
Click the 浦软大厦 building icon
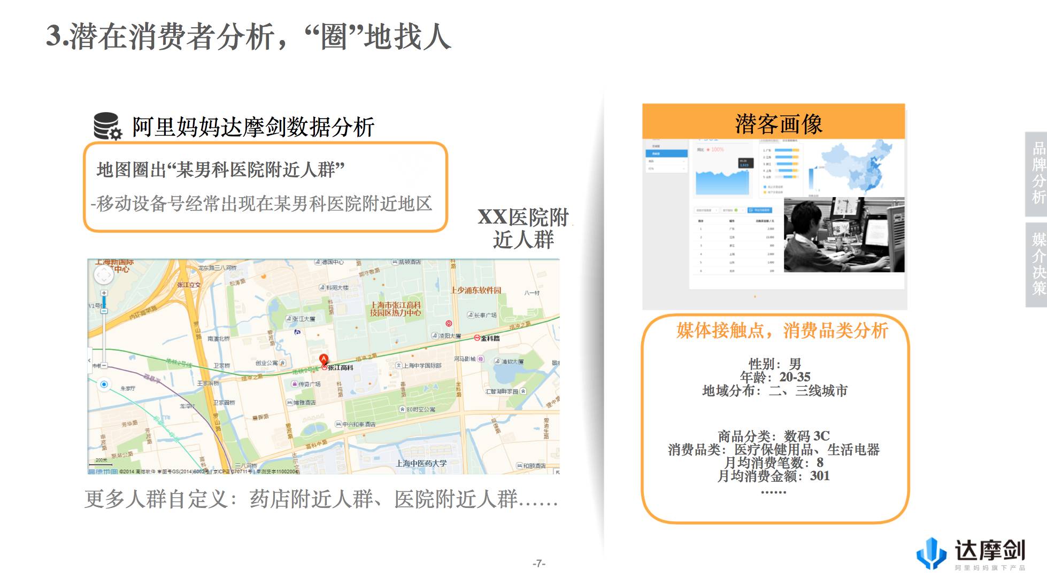(497, 362)
